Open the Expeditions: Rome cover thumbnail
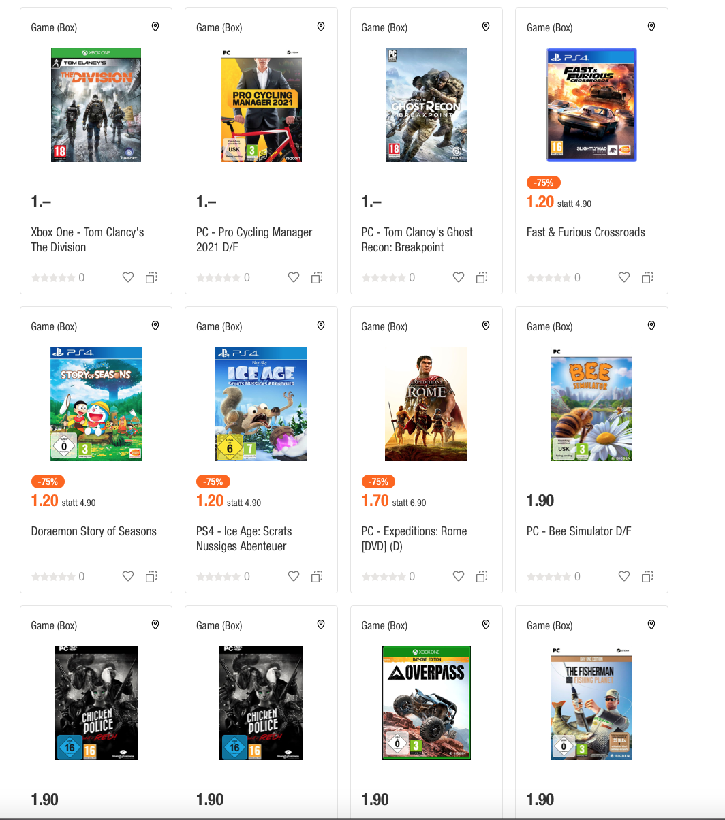725x820 pixels. (427, 404)
